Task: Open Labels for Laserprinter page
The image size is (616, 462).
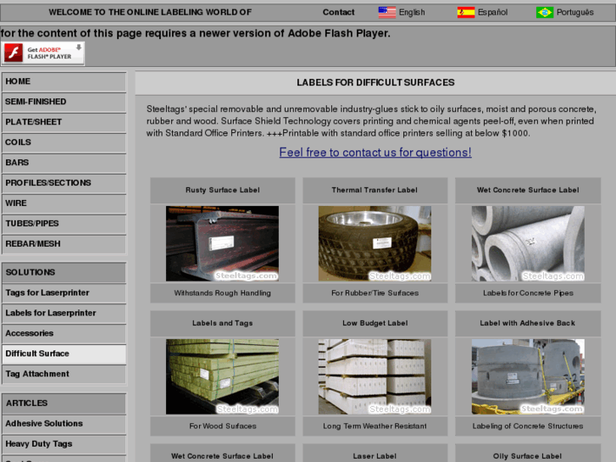Action: (64, 314)
